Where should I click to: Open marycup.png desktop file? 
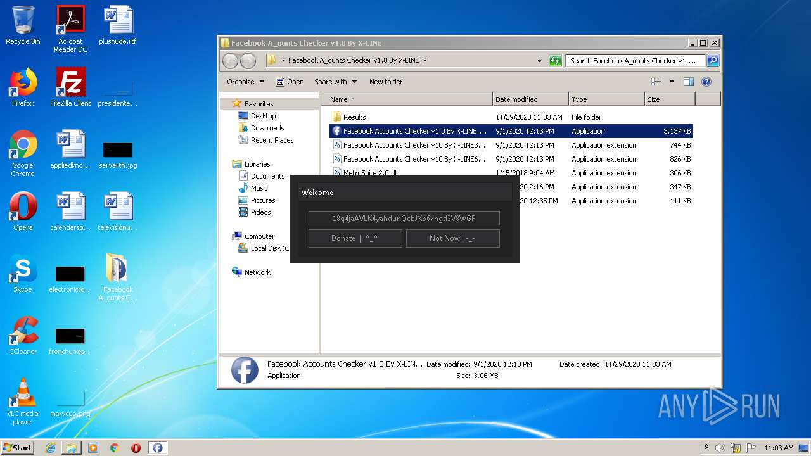pos(70,404)
